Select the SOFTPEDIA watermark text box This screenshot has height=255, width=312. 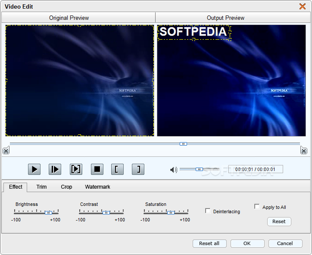[194, 32]
